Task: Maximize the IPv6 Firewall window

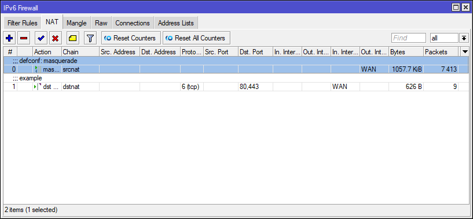Action: 456,8
